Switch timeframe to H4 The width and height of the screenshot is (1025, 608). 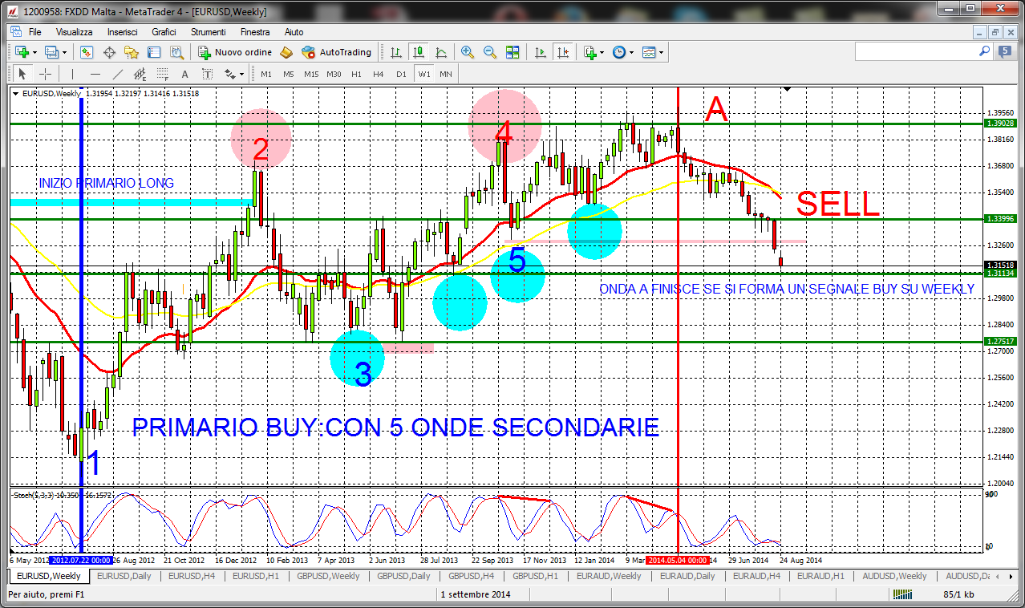coord(379,74)
